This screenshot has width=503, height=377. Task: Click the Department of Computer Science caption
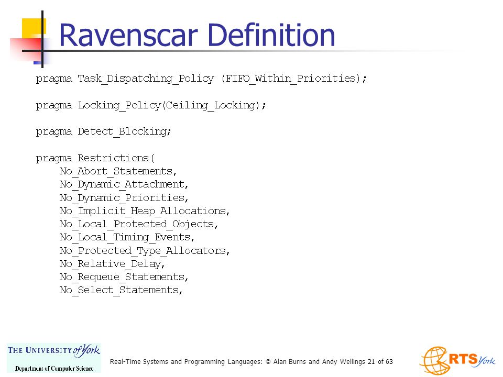(54, 368)
